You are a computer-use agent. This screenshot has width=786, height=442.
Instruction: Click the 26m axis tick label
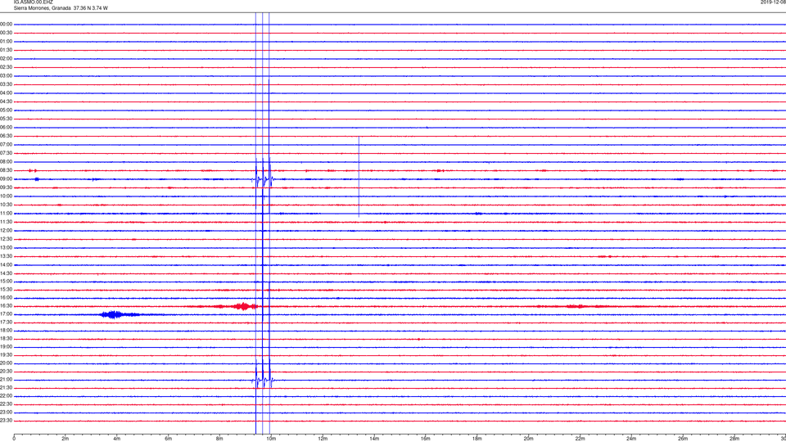(x=683, y=439)
